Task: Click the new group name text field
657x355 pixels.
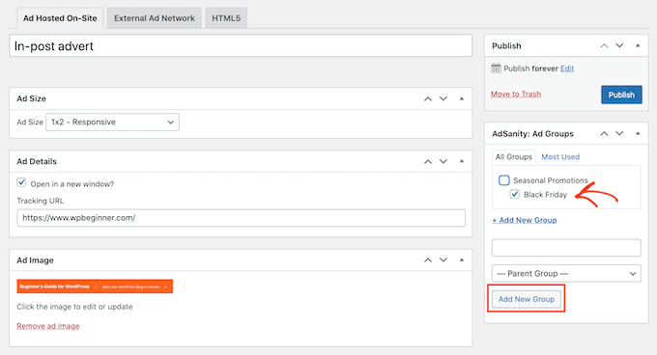Action: [566, 248]
